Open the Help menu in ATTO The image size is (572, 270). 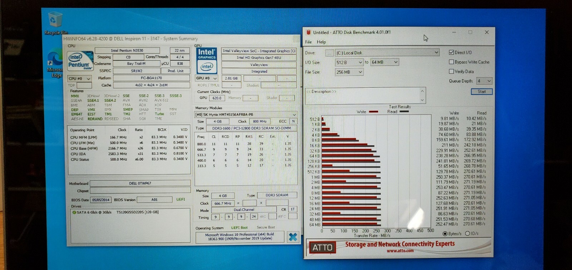pyautogui.click(x=321, y=42)
